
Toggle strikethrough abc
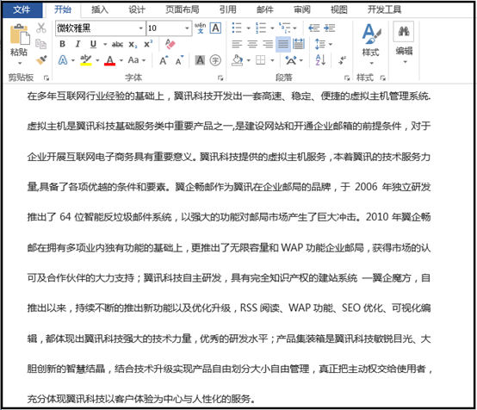(x=117, y=45)
